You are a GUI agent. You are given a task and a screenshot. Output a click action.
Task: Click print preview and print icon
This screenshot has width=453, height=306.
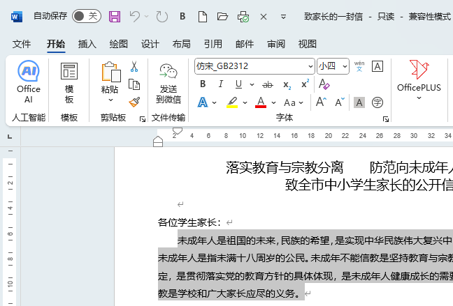tap(243, 17)
